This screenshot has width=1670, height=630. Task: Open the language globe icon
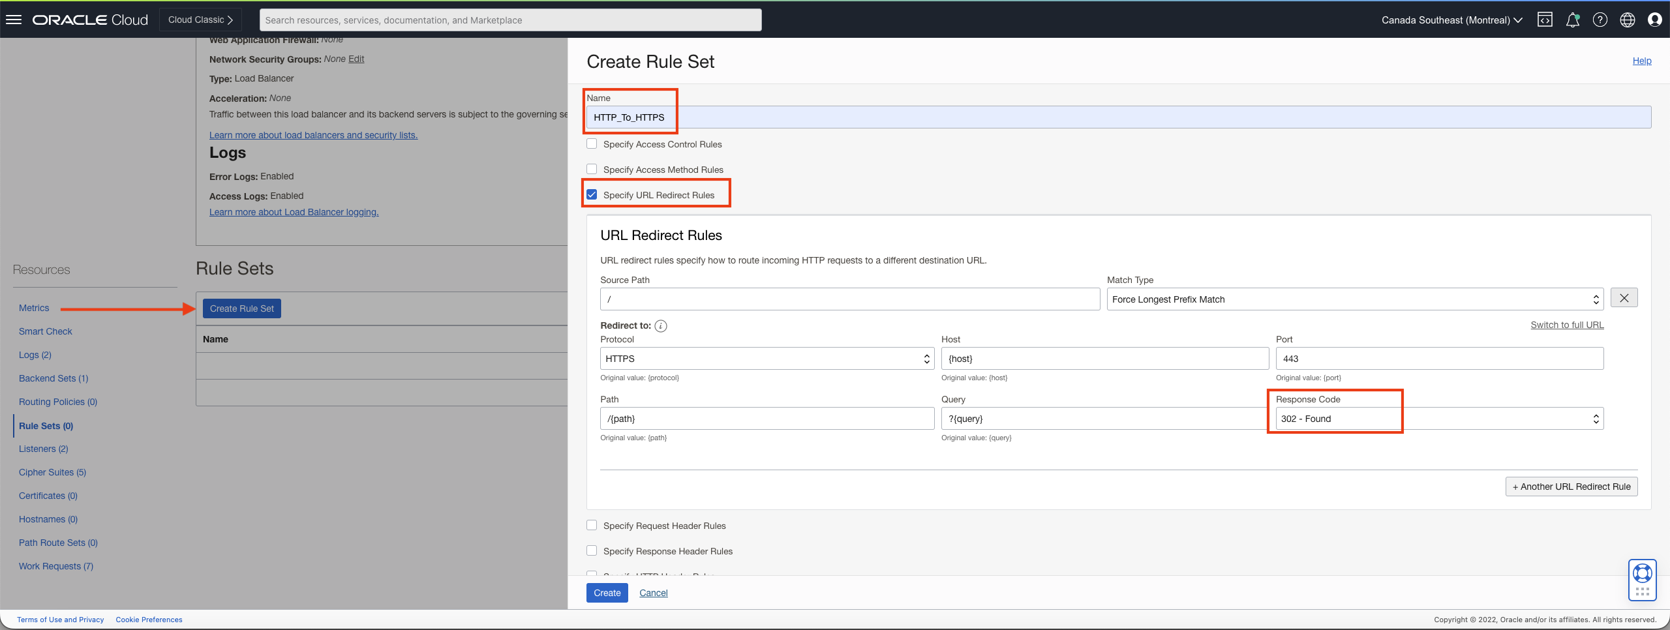(1627, 20)
